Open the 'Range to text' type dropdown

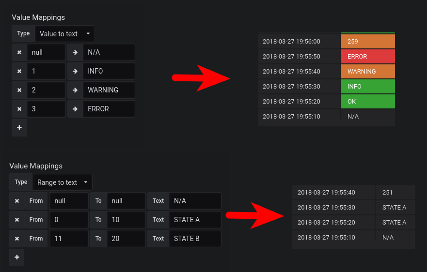63,182
